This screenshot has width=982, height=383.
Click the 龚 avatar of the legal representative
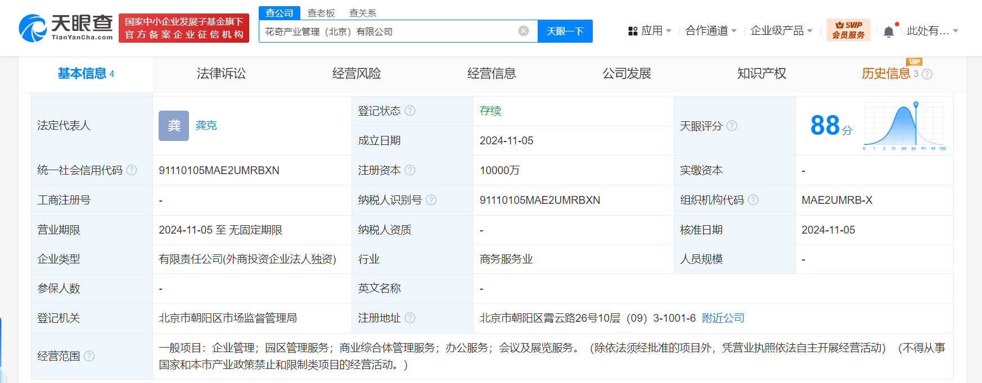pyautogui.click(x=174, y=125)
